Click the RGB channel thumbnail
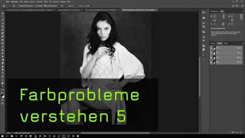The width and height of the screenshot is (245, 138). (215, 48)
